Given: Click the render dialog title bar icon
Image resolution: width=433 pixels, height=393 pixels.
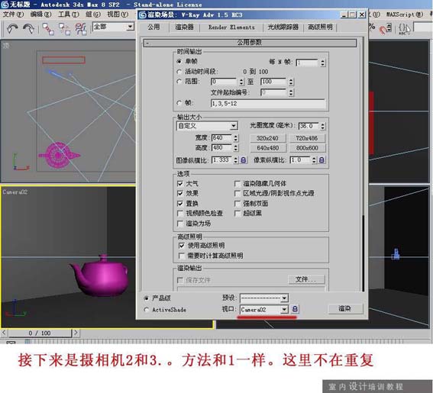Looking at the screenshot, I should point(142,14).
